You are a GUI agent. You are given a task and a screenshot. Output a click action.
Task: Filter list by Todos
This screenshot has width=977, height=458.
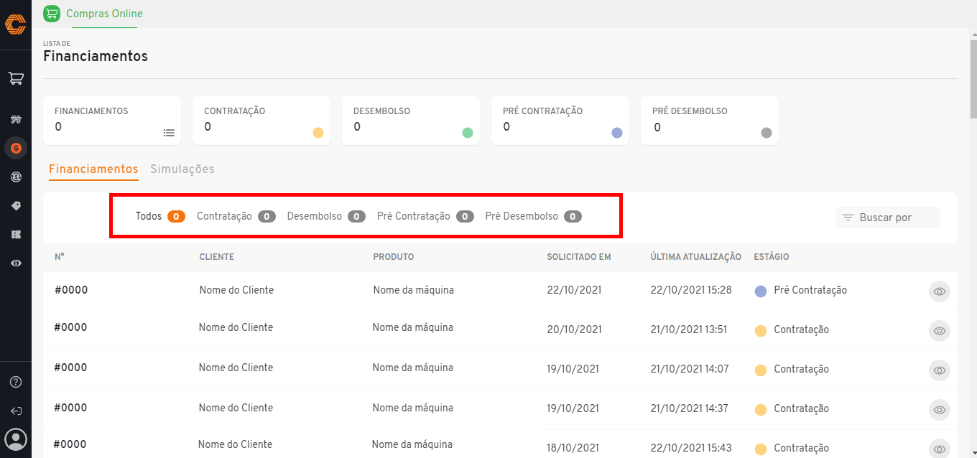(x=160, y=216)
